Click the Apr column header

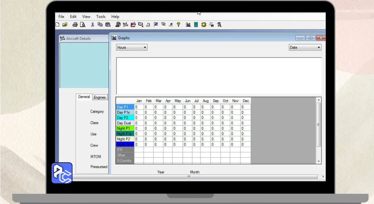tap(168, 101)
